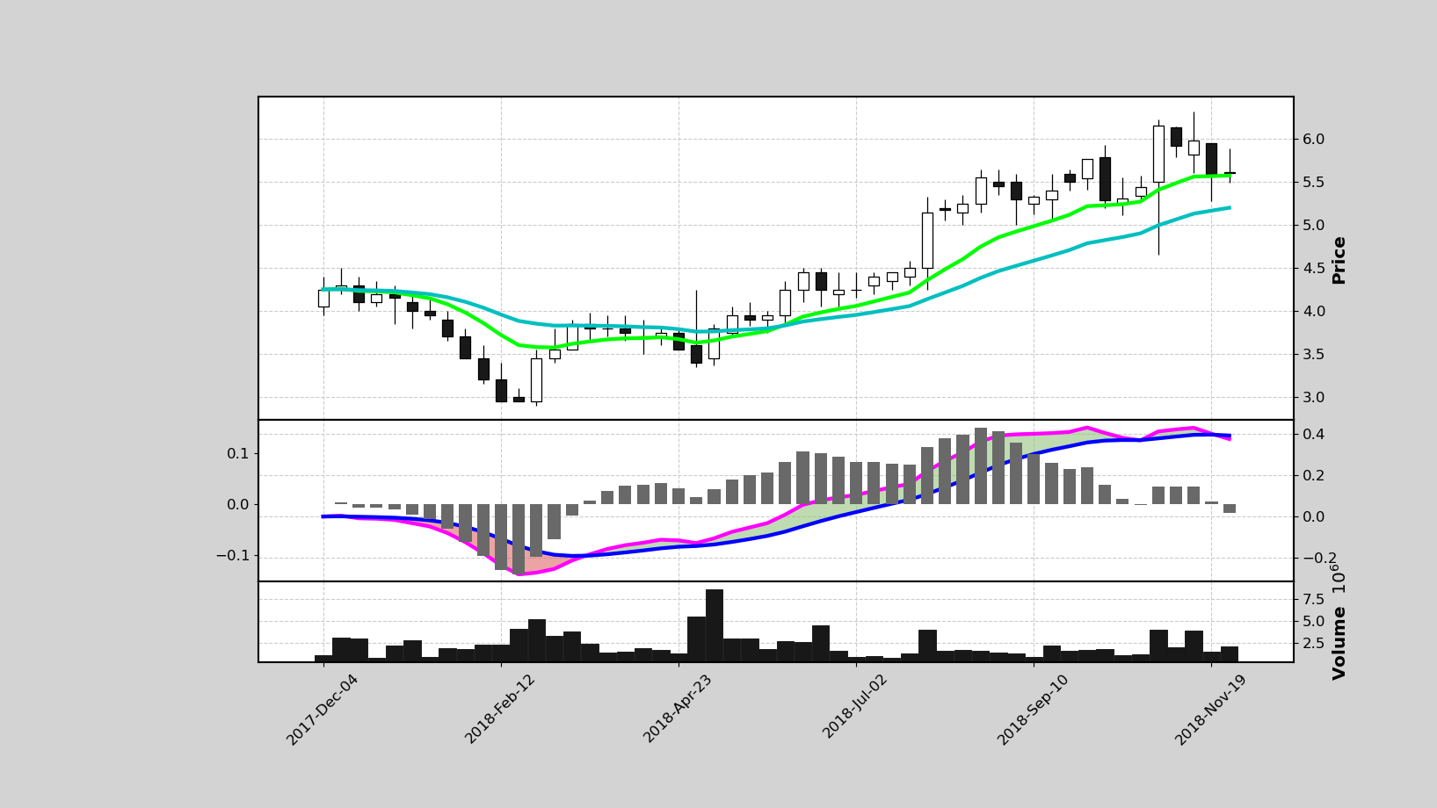Click the 0.4 tick on right MACD axis

point(1313,435)
